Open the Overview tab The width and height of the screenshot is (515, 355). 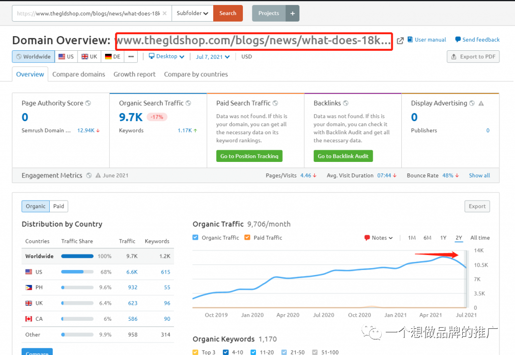click(30, 74)
